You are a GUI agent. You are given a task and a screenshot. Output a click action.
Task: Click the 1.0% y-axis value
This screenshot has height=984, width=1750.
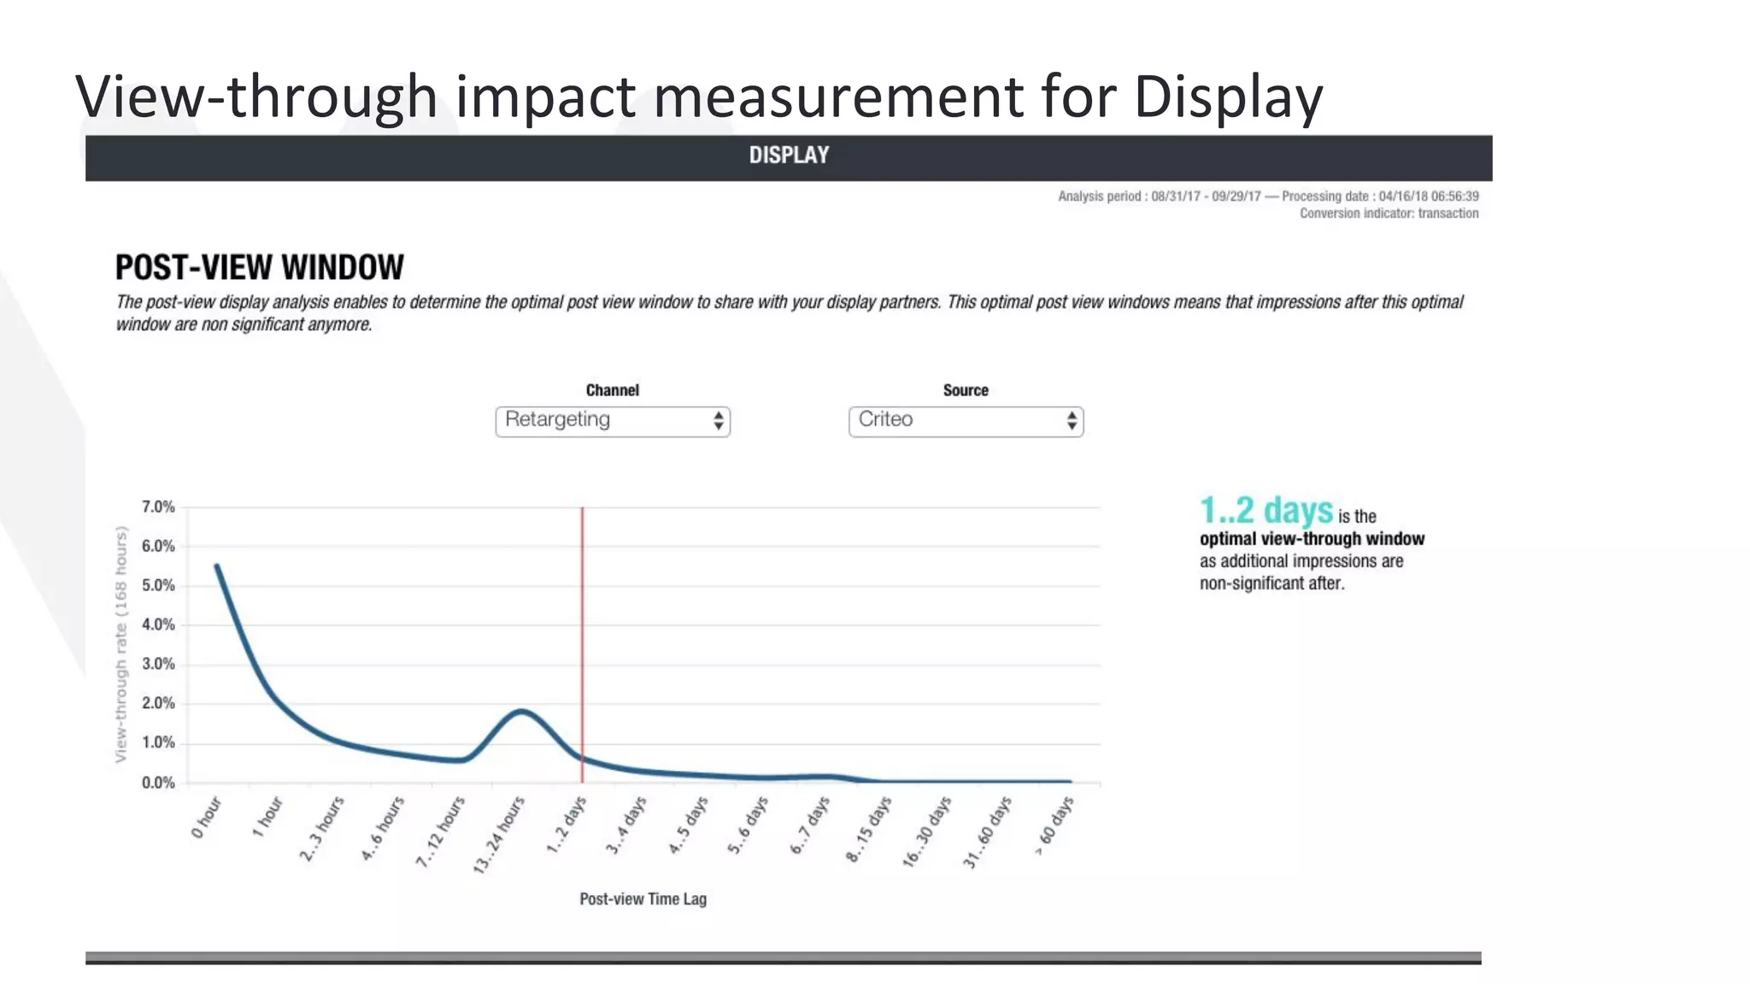158,743
